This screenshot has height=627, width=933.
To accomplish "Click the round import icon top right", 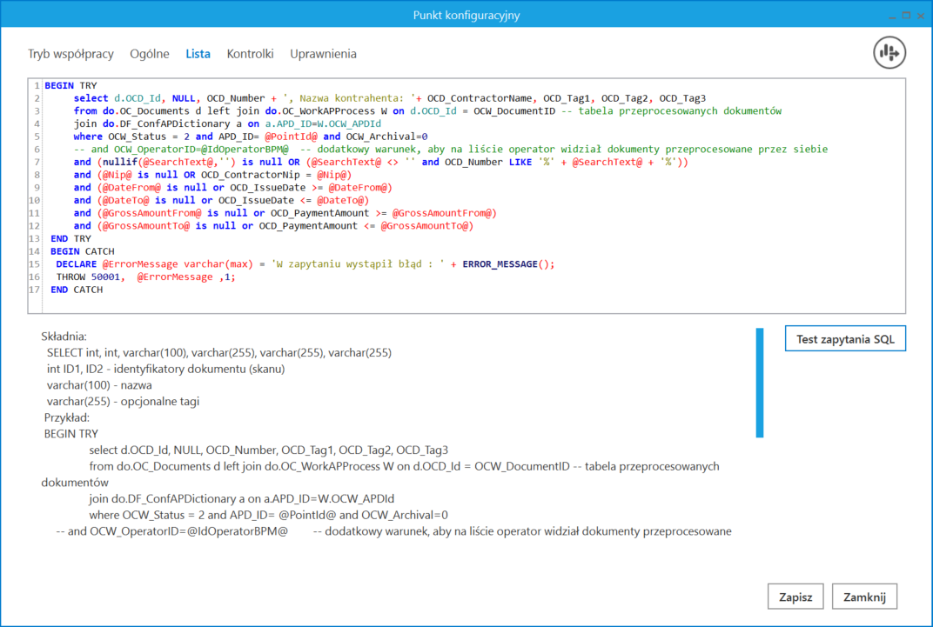I will [889, 53].
